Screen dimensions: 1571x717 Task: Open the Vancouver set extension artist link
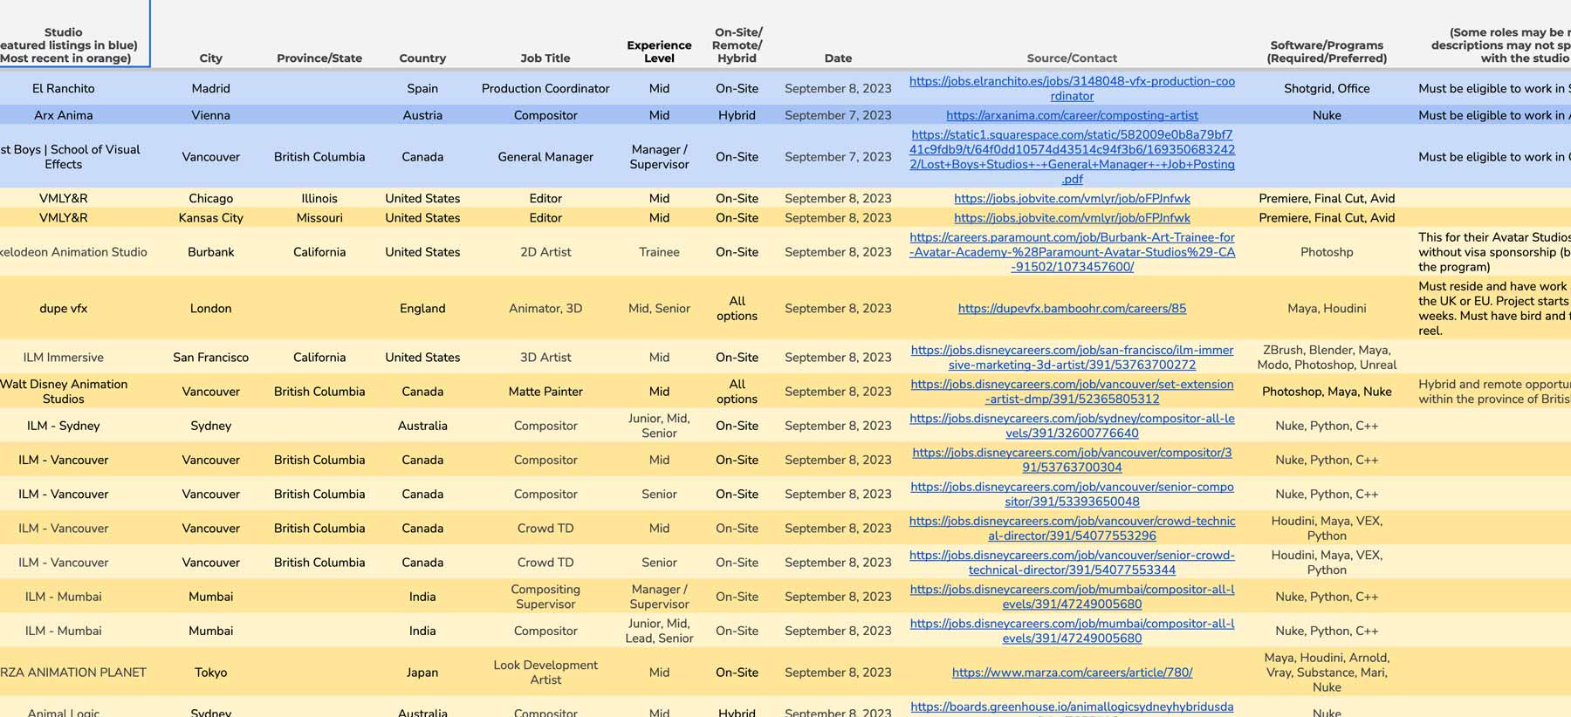pos(1072,392)
